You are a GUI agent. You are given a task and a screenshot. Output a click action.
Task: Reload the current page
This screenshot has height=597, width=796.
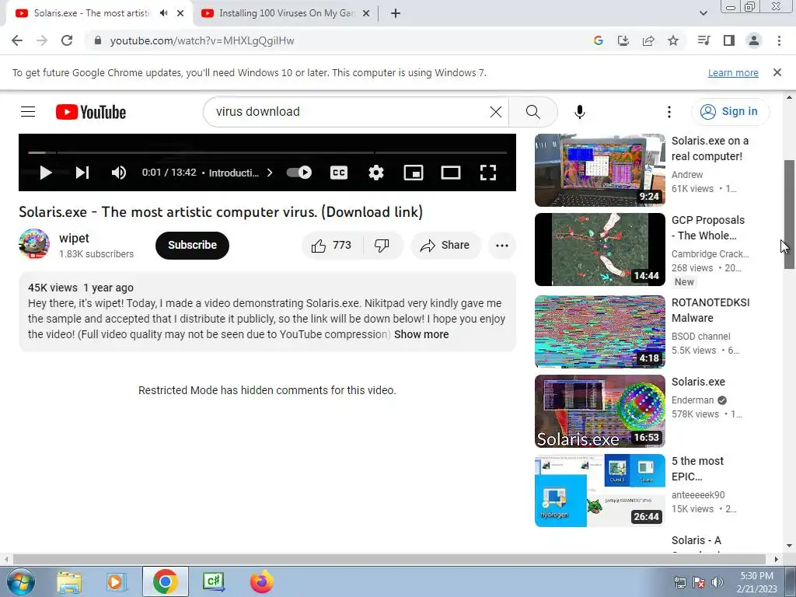67,40
